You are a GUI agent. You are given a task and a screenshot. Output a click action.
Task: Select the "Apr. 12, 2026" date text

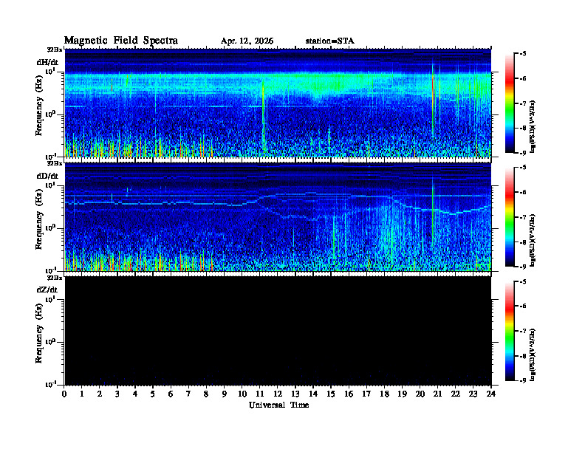(247, 41)
